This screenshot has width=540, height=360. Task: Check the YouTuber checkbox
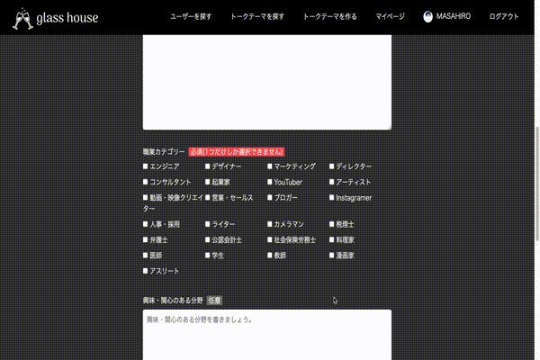(270, 182)
